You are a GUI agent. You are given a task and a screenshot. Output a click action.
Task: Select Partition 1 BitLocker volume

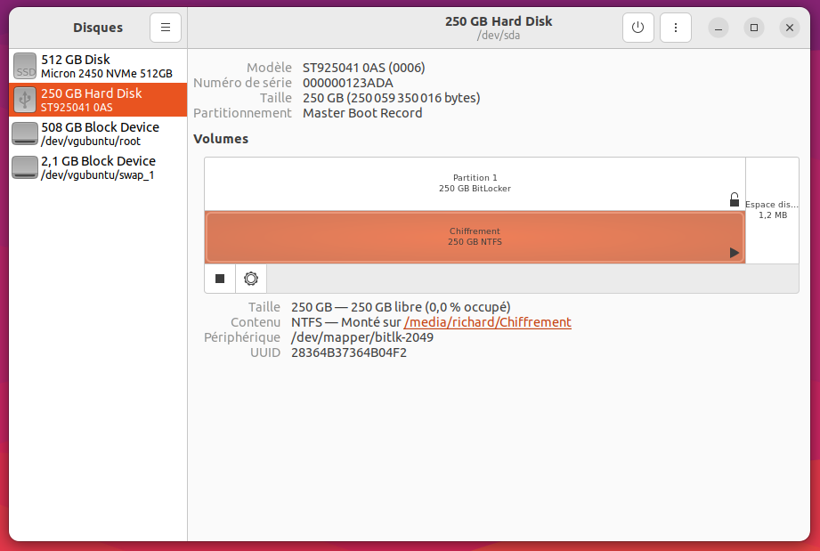click(475, 183)
